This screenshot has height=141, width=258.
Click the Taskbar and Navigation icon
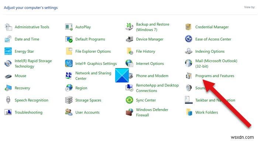click(189, 100)
